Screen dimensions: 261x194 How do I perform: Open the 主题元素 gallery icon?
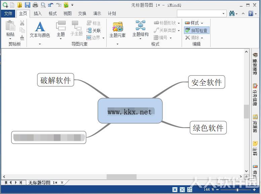[x=118, y=27]
